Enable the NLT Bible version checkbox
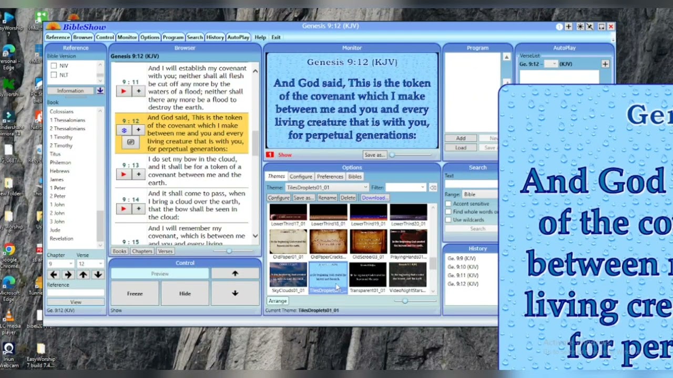Viewport: 673px width, 378px height. click(54, 75)
